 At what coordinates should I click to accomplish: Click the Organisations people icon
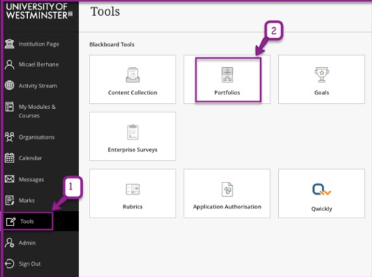coord(9,137)
